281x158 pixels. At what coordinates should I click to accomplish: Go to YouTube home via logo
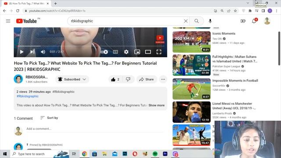pos(26,21)
